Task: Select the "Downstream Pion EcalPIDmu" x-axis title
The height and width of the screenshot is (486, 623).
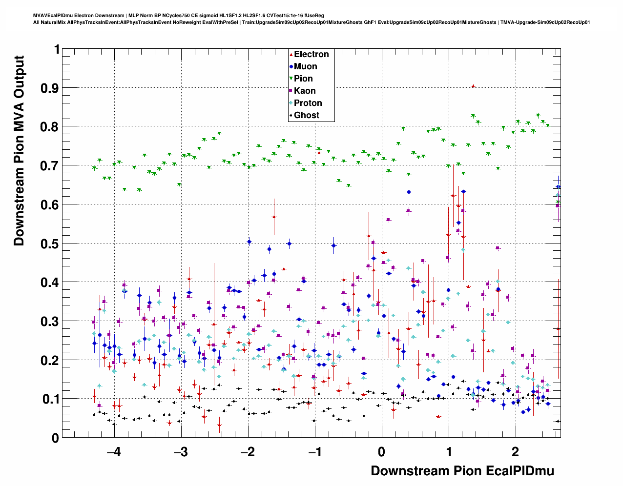Action: pyautogui.click(x=462, y=471)
